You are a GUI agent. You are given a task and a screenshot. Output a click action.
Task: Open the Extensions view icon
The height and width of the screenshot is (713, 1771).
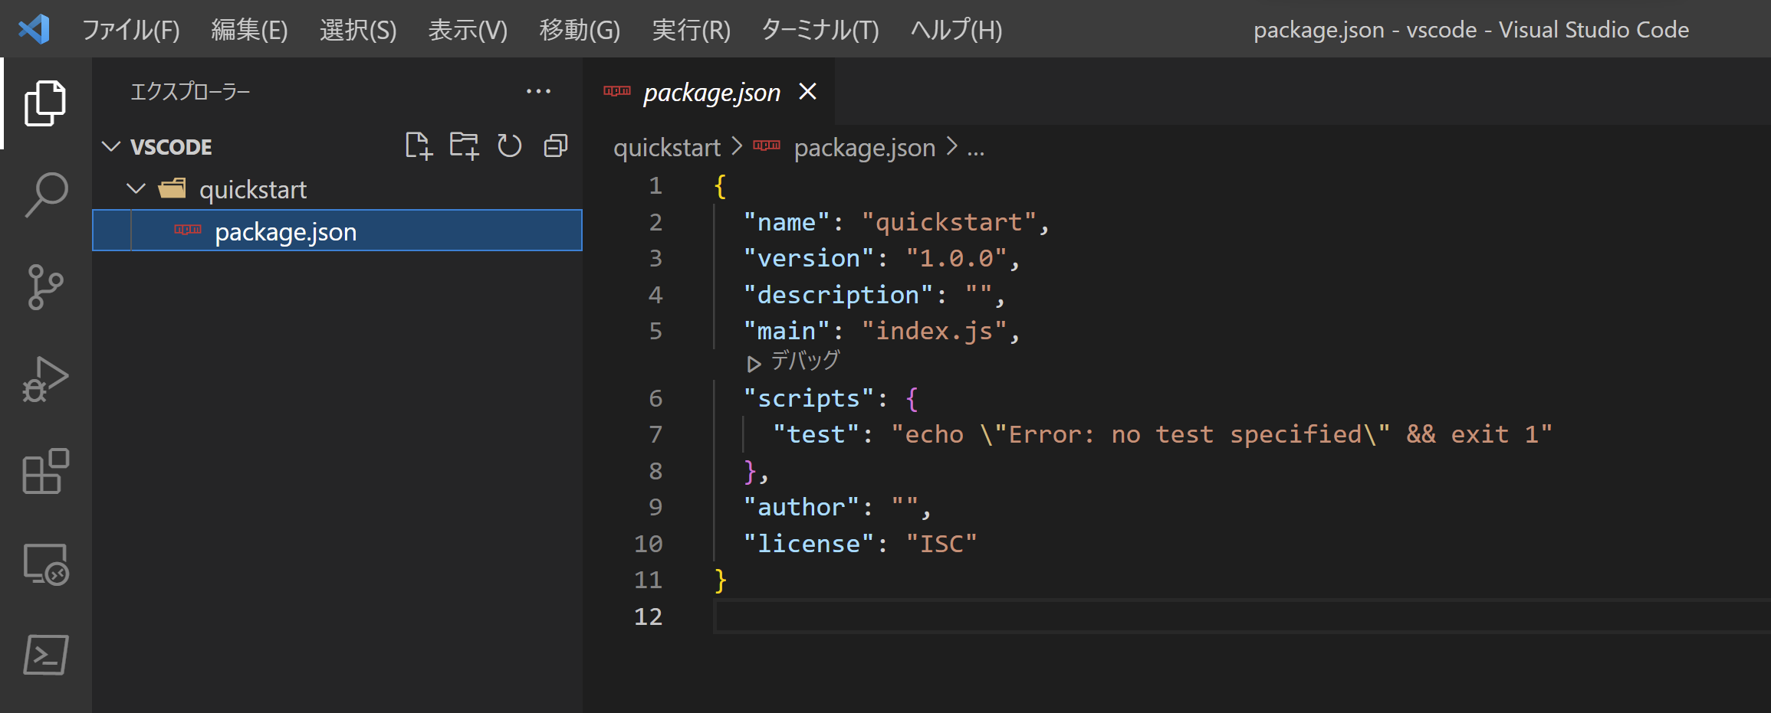45,471
